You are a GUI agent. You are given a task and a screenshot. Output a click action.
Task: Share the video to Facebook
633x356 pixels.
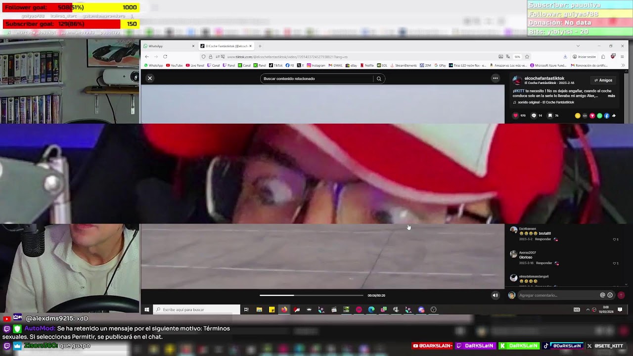point(607,116)
